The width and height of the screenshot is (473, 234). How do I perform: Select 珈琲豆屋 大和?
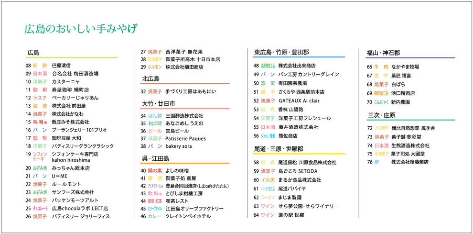(x=66, y=138)
